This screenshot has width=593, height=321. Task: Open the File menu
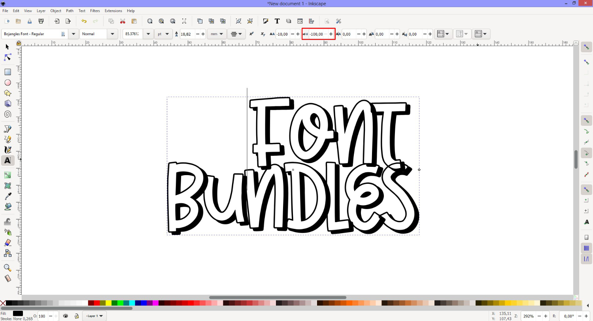5,11
